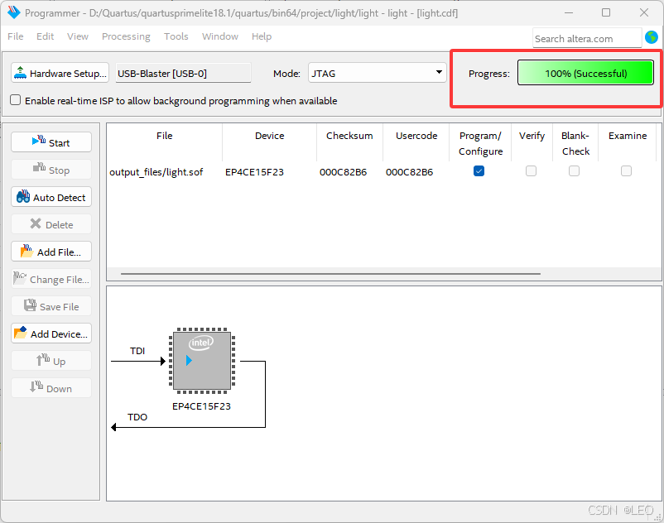664x523 pixels.
Task: Click the Device column header
Action: (269, 142)
